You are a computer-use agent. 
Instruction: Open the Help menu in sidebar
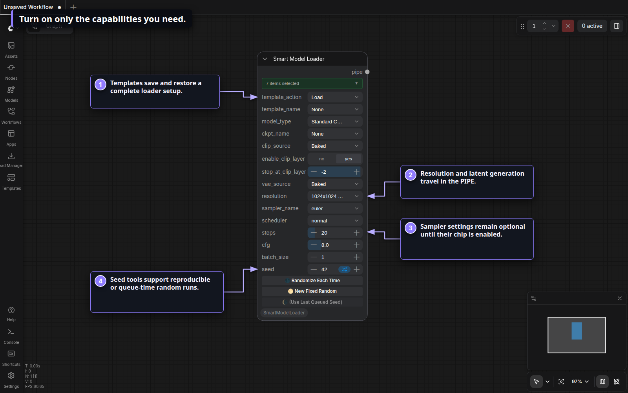11,314
